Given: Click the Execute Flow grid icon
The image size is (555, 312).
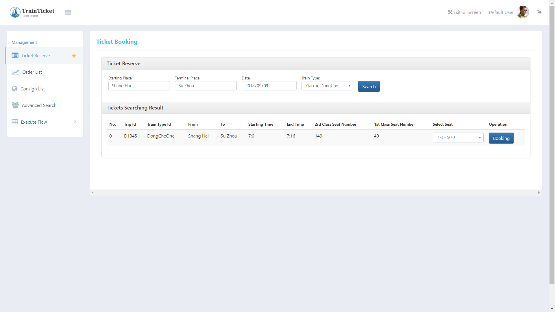Looking at the screenshot, I should (15, 122).
